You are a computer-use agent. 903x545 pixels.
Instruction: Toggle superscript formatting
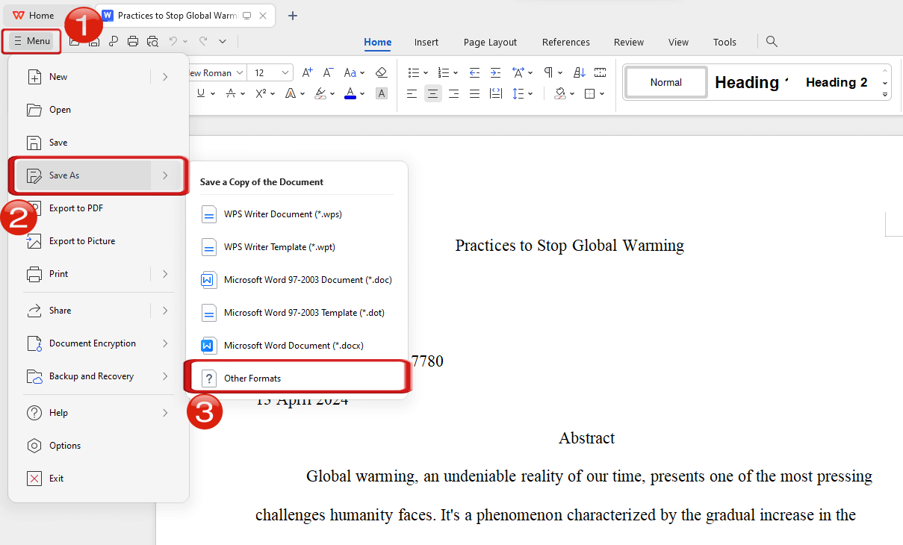click(x=261, y=93)
